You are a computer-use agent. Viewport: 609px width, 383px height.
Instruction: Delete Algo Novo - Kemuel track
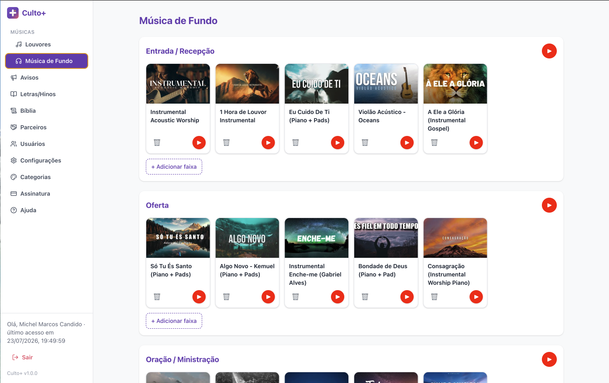(226, 297)
